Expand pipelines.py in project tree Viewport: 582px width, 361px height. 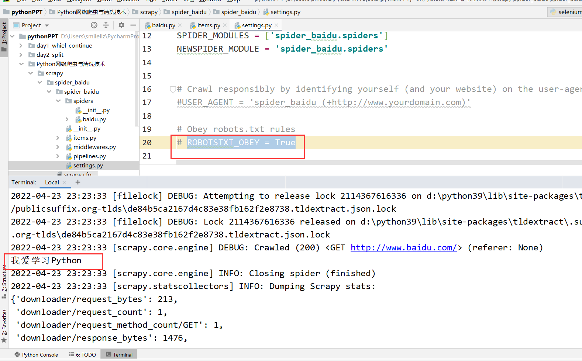pyautogui.click(x=58, y=156)
